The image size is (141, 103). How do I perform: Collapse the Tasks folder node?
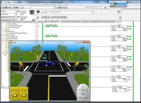3,29
